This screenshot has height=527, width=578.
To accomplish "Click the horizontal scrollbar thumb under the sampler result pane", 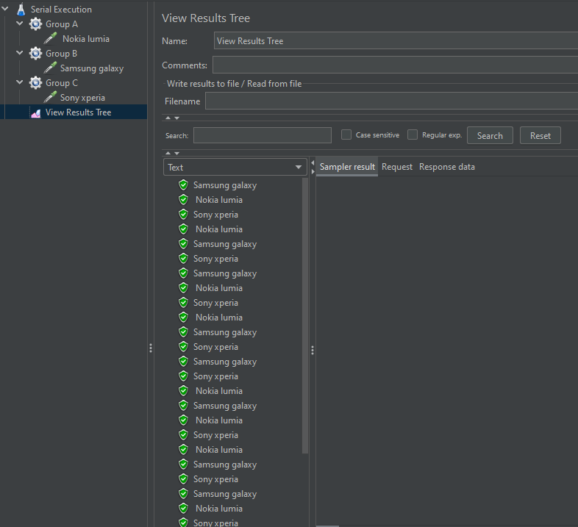I will pos(327,526).
